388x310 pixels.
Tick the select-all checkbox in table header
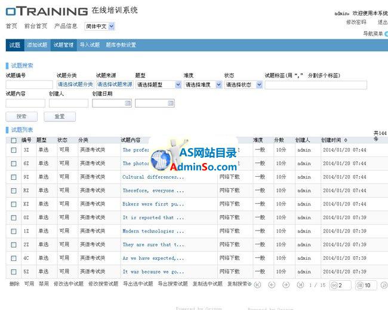[14, 140]
